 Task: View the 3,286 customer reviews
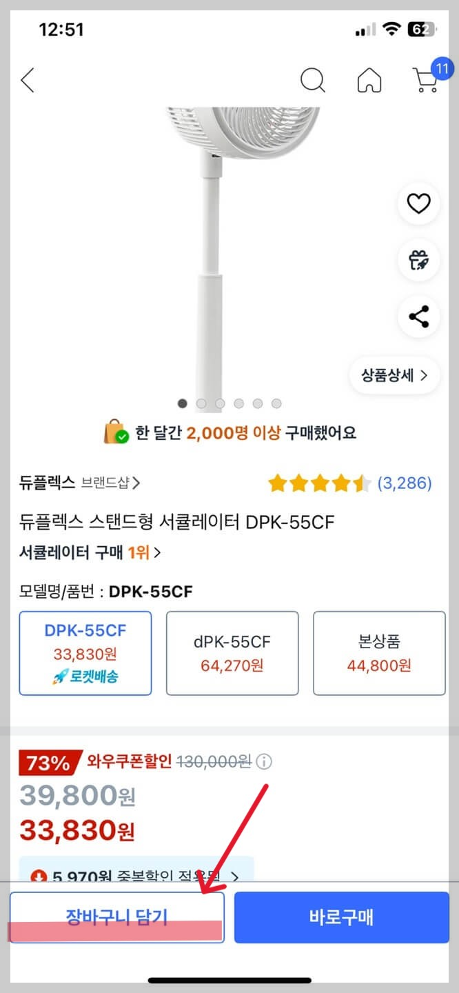[406, 483]
